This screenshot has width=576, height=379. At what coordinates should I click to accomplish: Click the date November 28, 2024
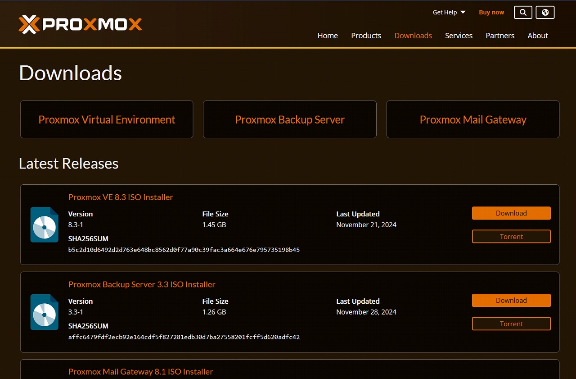pyautogui.click(x=366, y=312)
